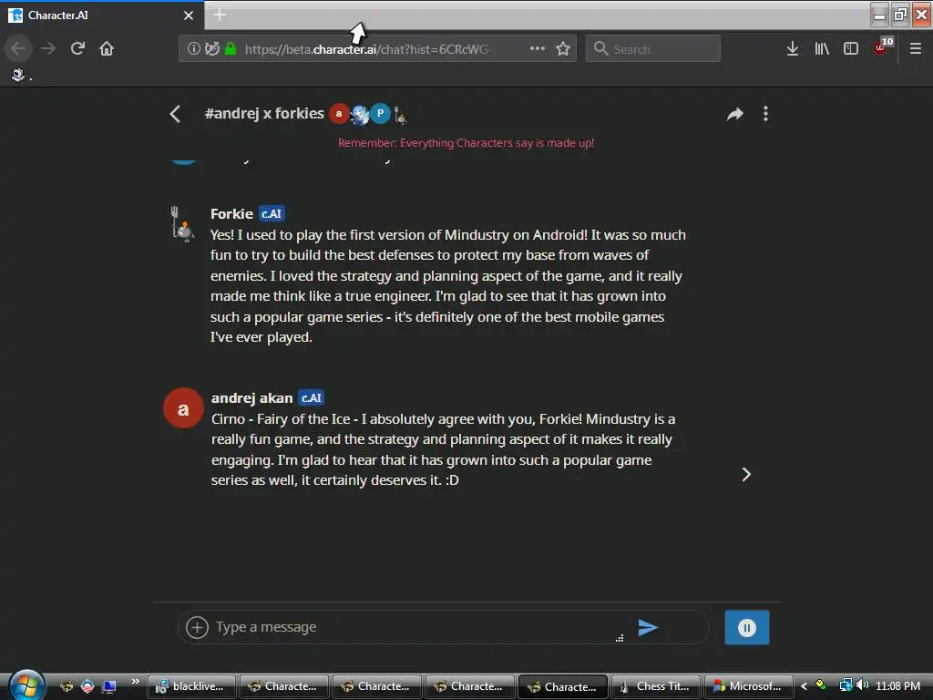This screenshot has height=700, width=933.
Task: Show site information icon in address bar
Action: [193, 49]
